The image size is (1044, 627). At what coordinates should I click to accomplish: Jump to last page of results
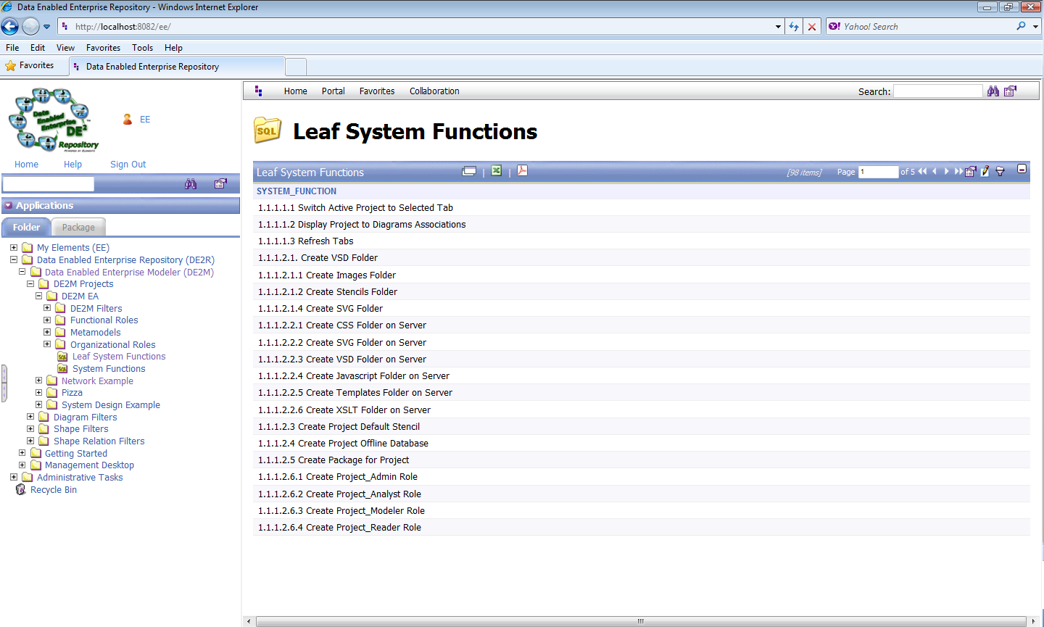coord(958,172)
